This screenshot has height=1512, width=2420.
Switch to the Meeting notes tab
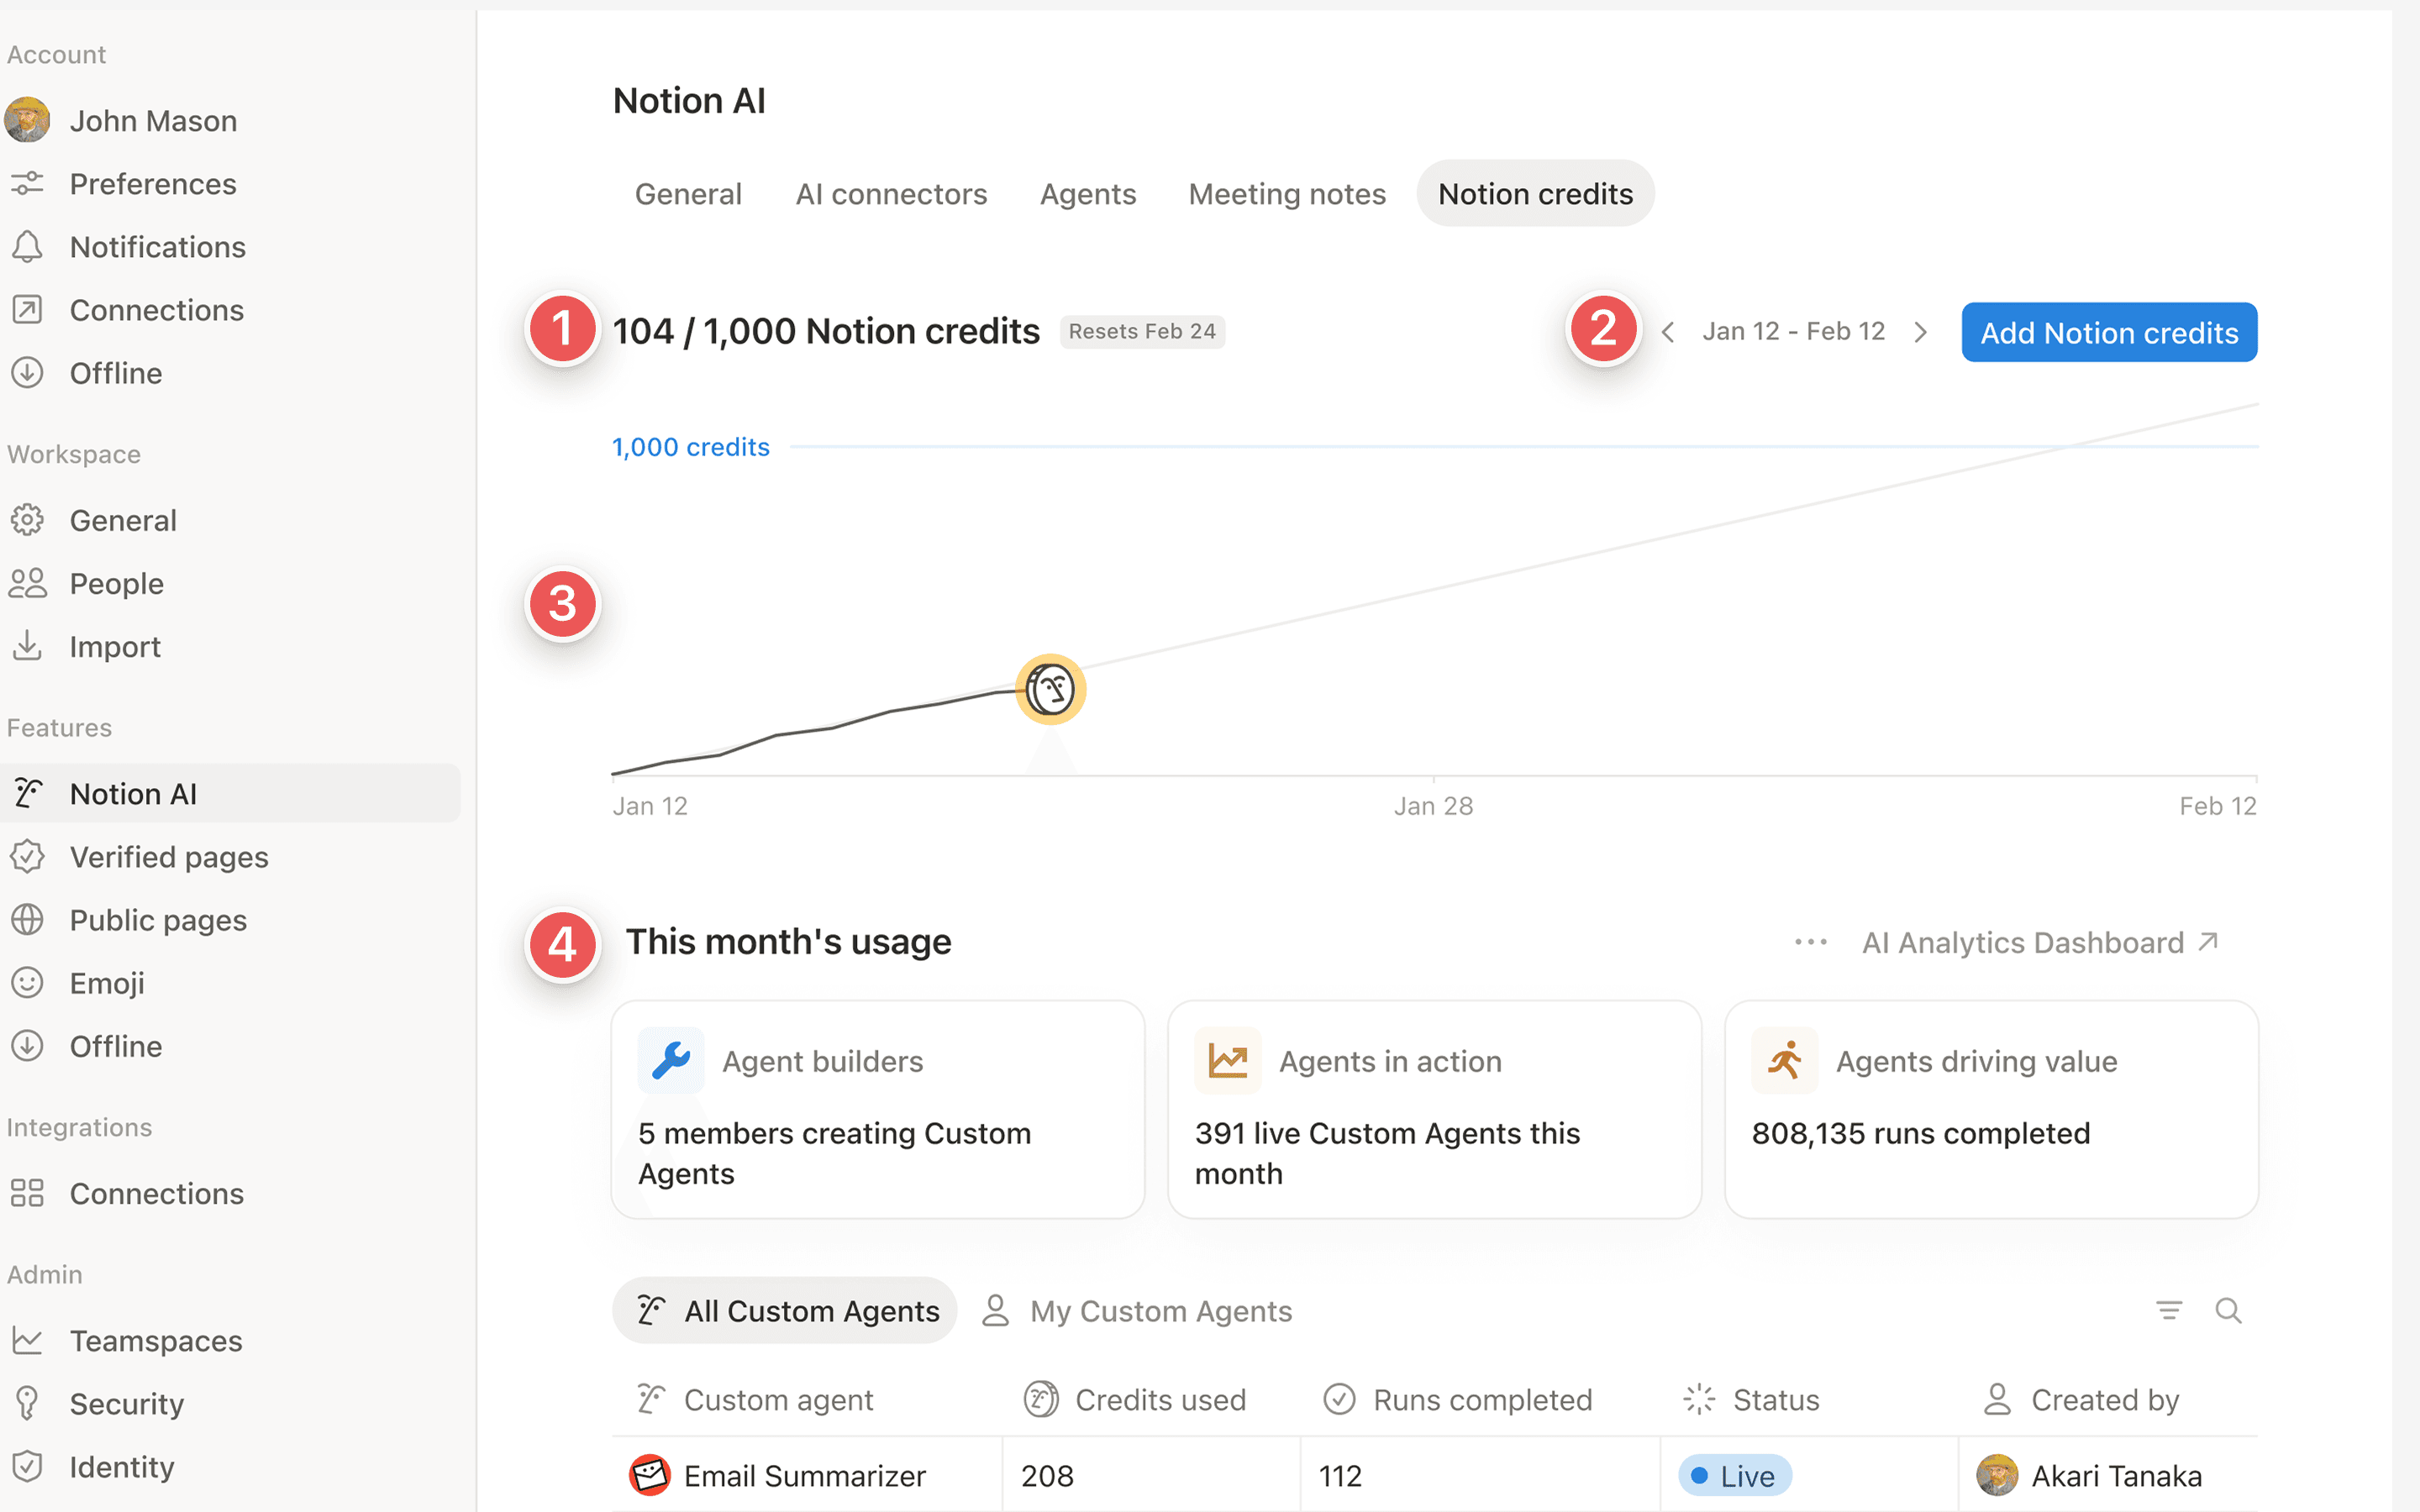(x=1287, y=193)
